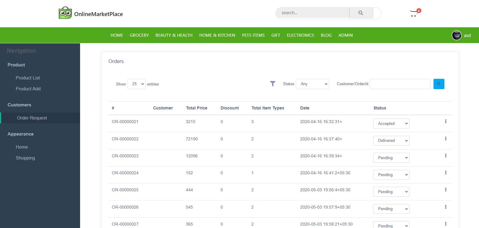The image size is (479, 228).
Task: Open the actions menu for order OR-00000025
Action: [446, 190]
